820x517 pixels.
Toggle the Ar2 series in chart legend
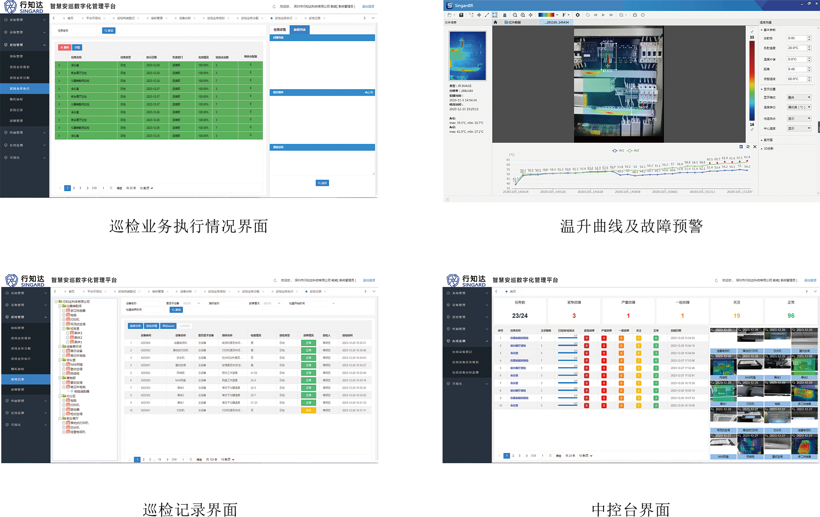[x=633, y=150]
